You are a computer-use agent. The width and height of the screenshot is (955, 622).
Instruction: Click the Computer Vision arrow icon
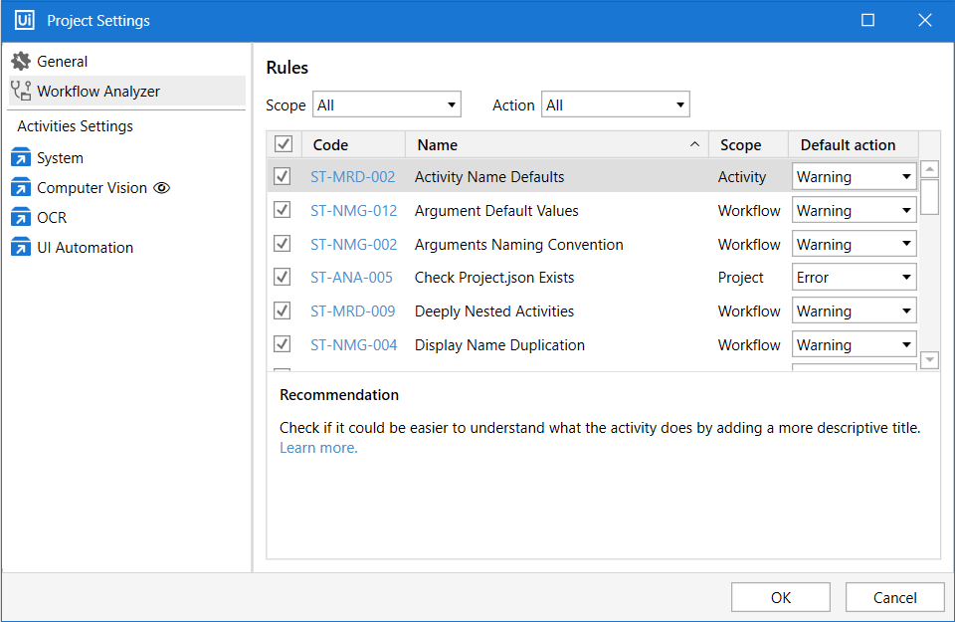[x=21, y=188]
